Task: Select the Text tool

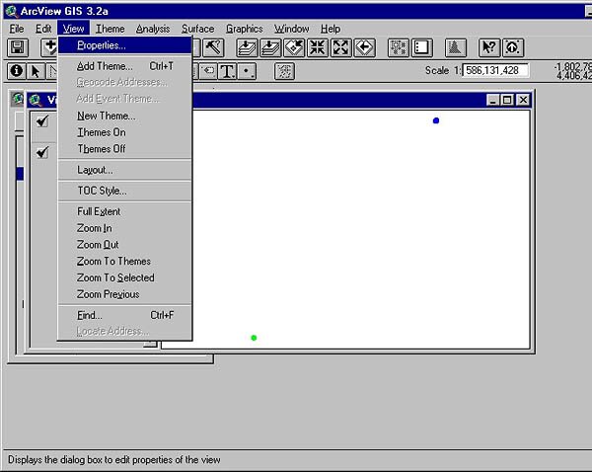Action: [x=227, y=71]
